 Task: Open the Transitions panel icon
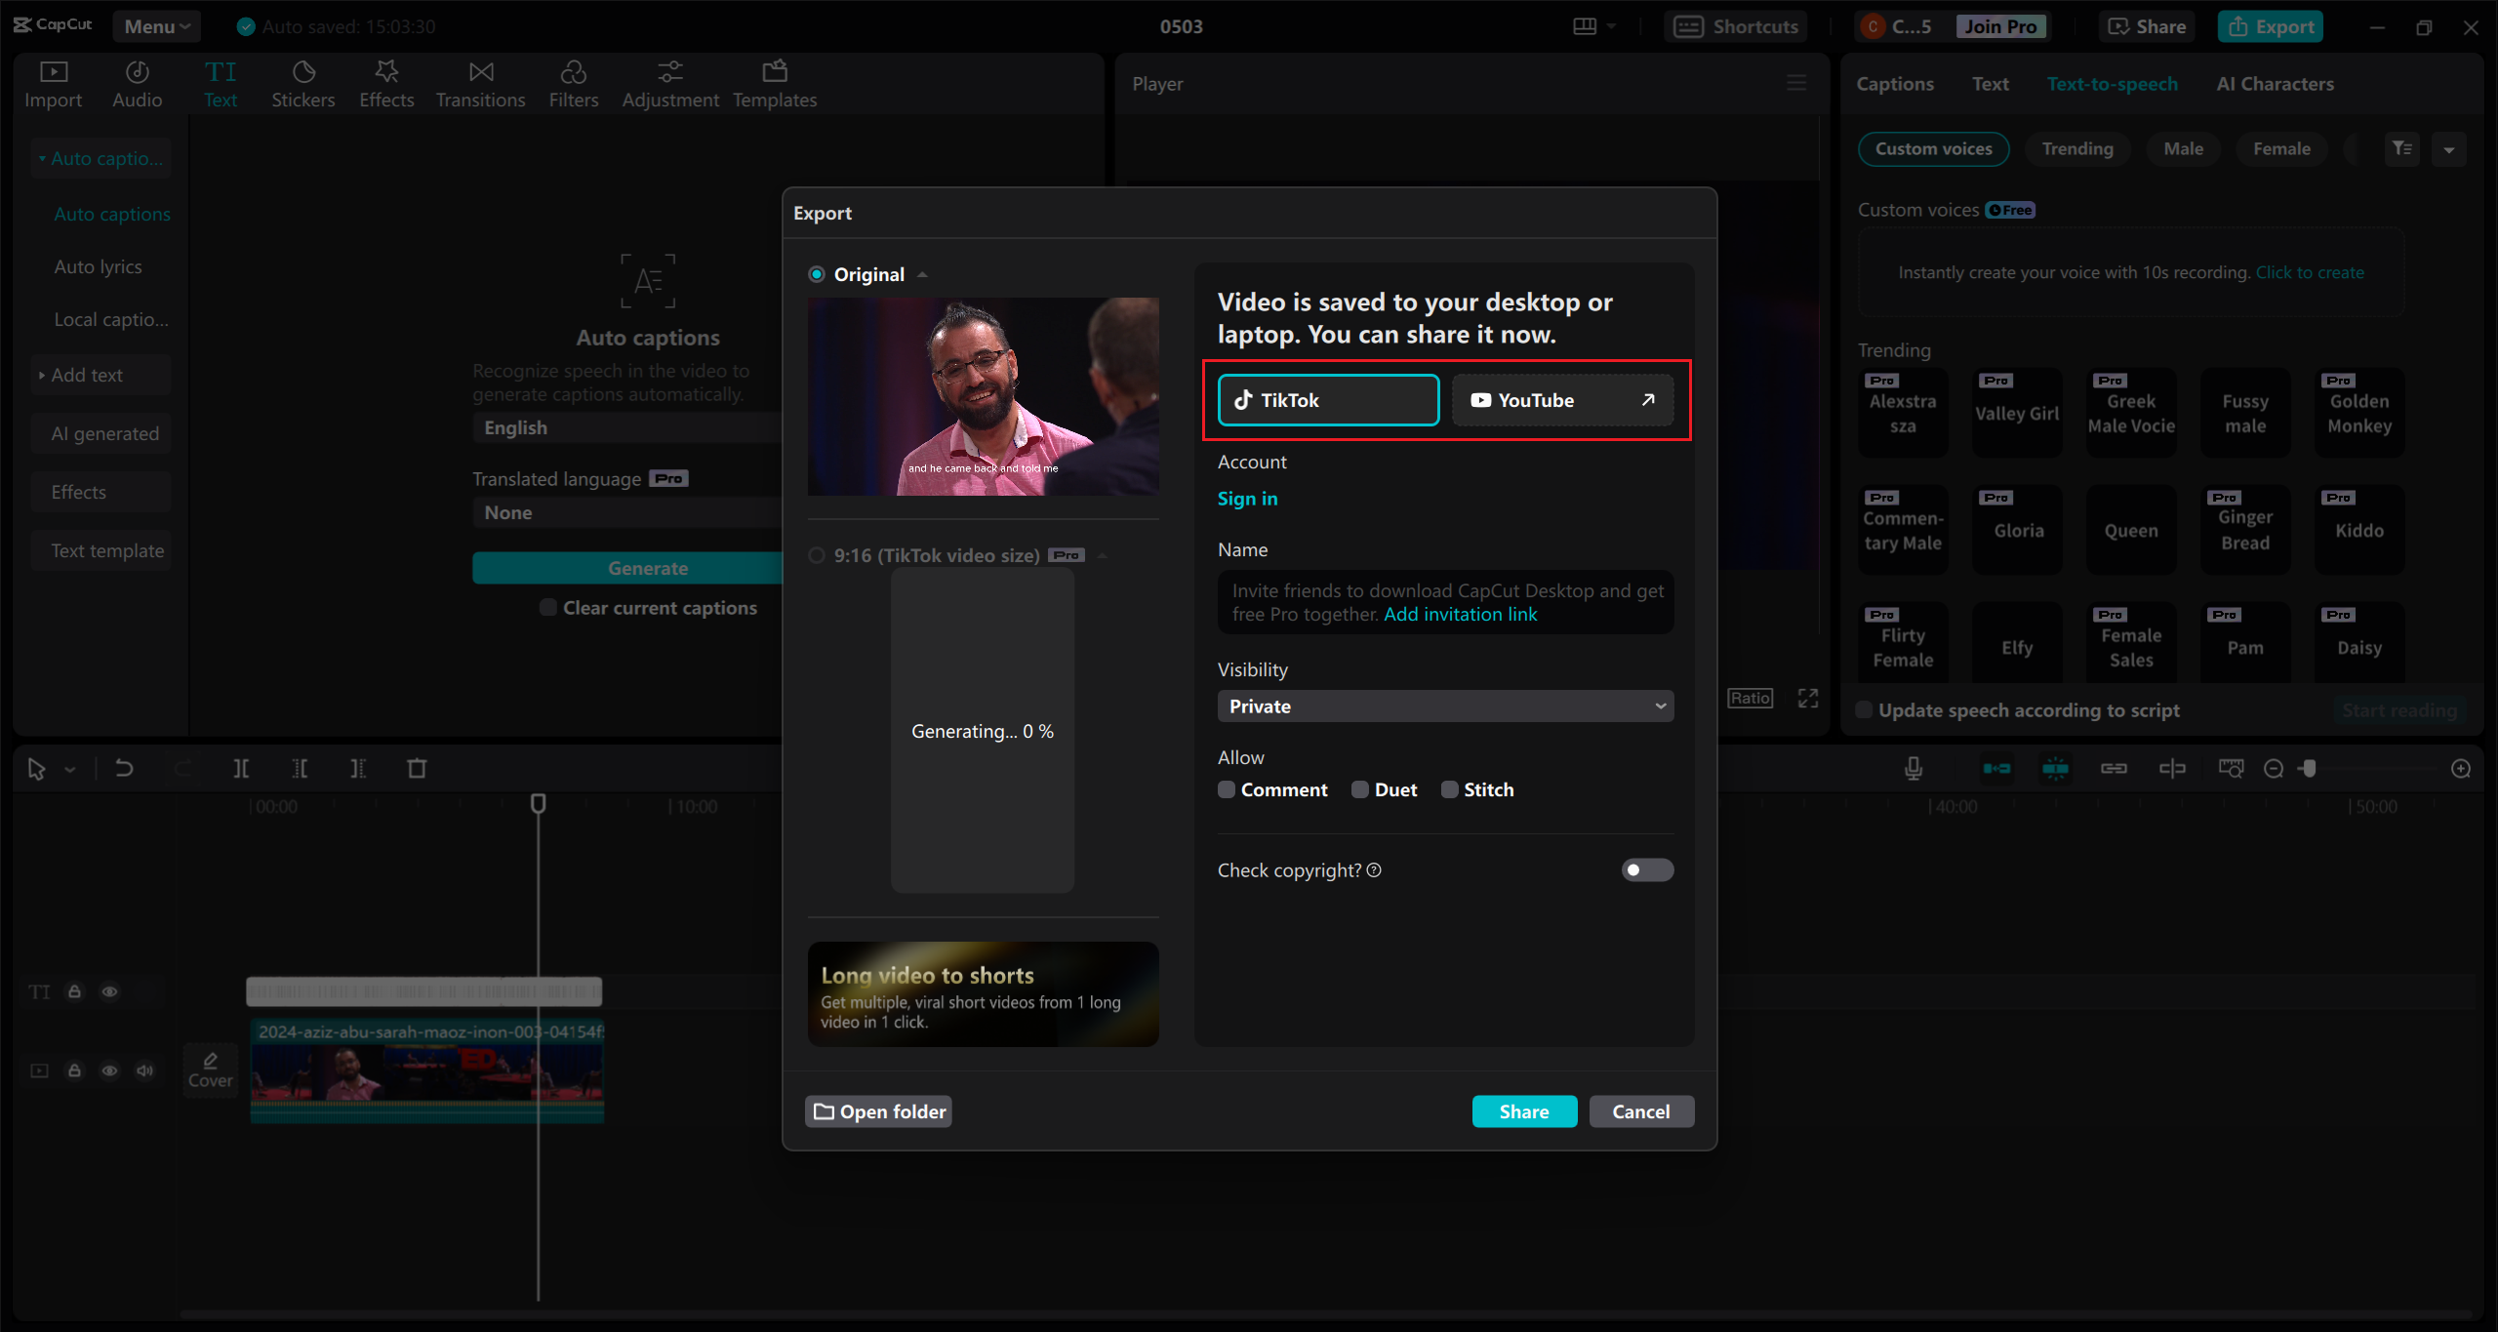pyautogui.click(x=480, y=72)
